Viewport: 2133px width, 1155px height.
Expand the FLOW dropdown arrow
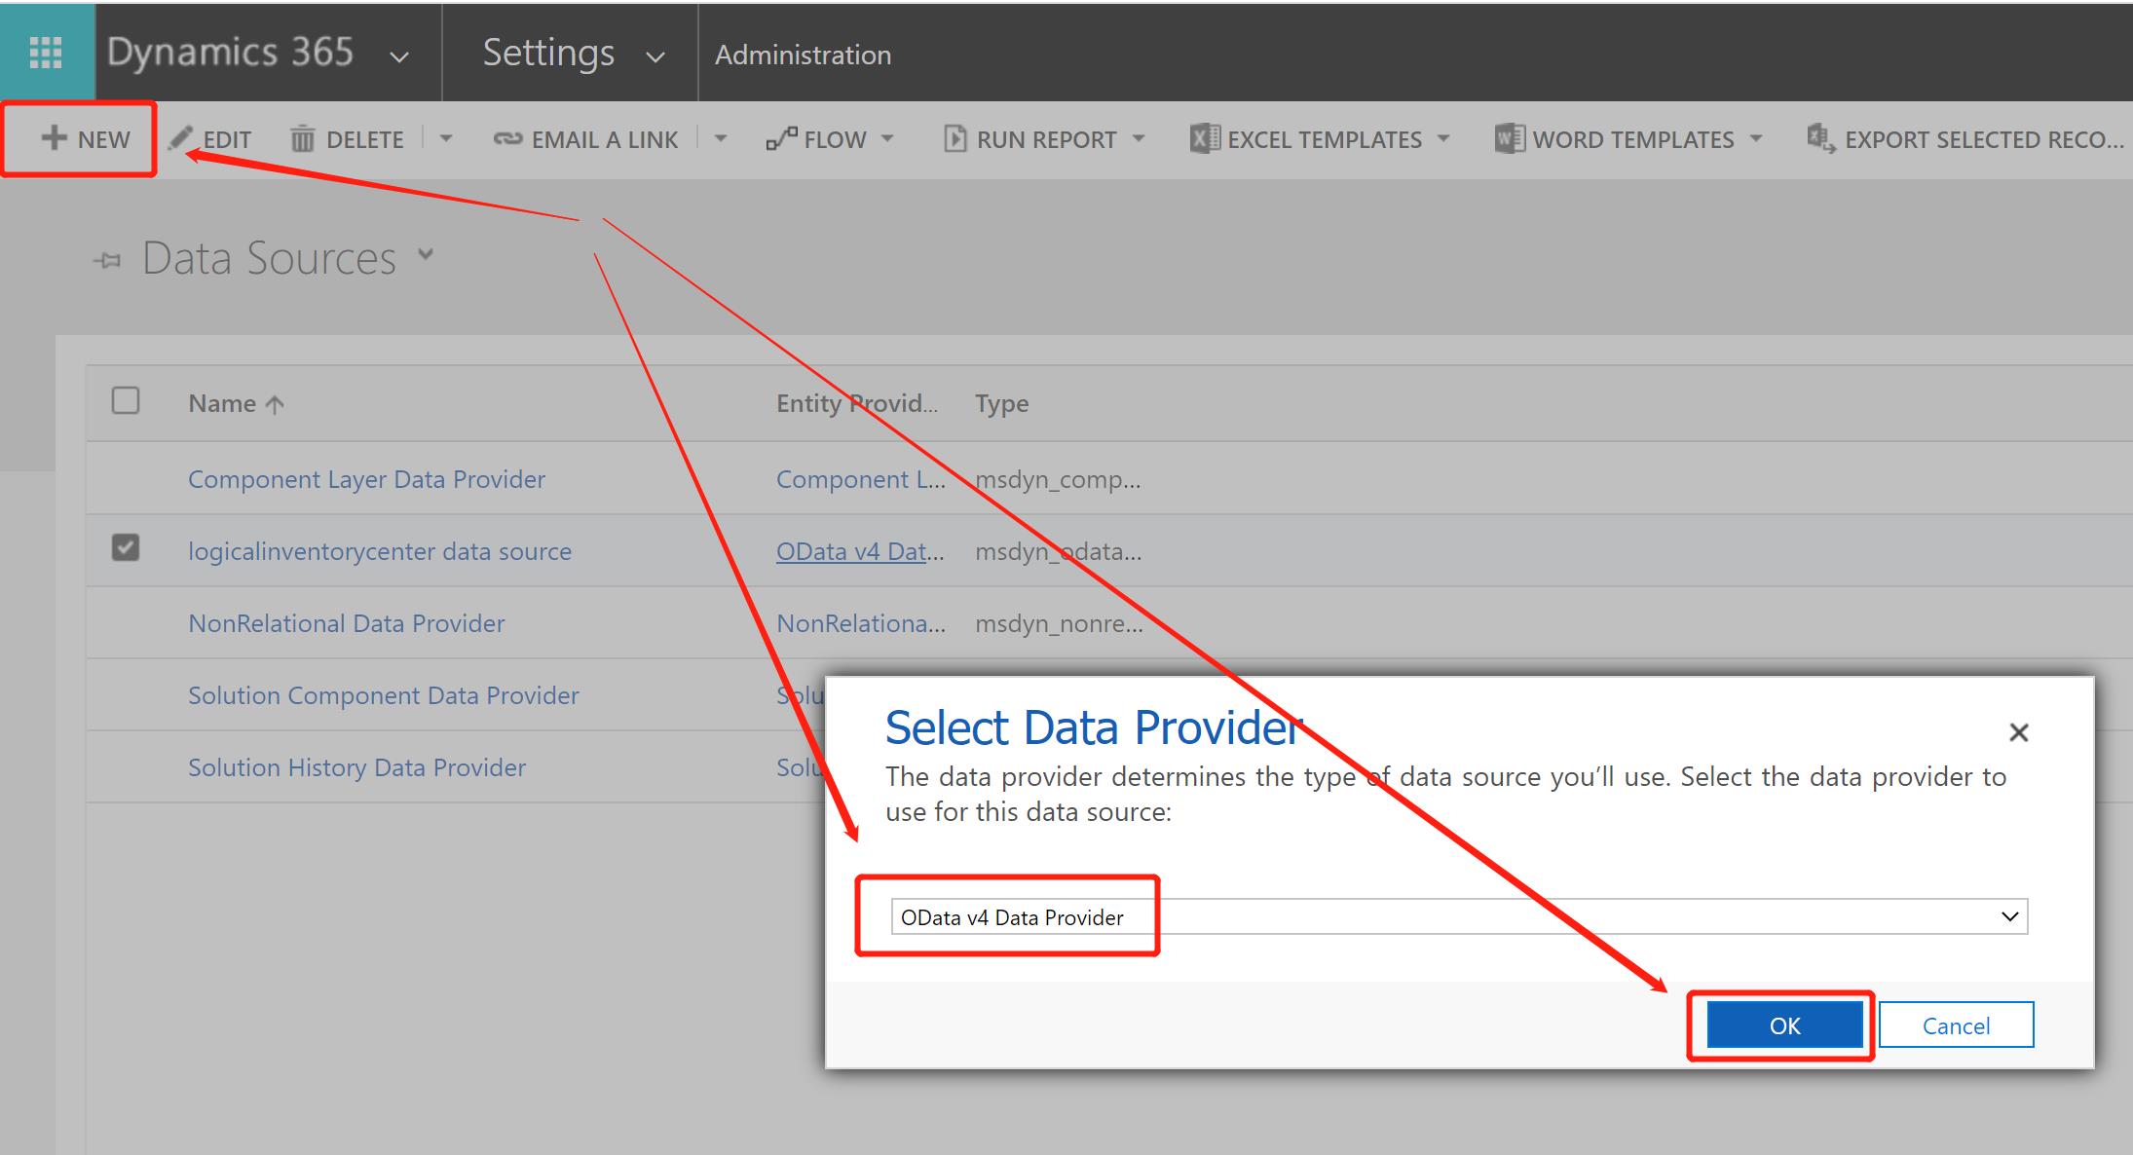coord(887,138)
